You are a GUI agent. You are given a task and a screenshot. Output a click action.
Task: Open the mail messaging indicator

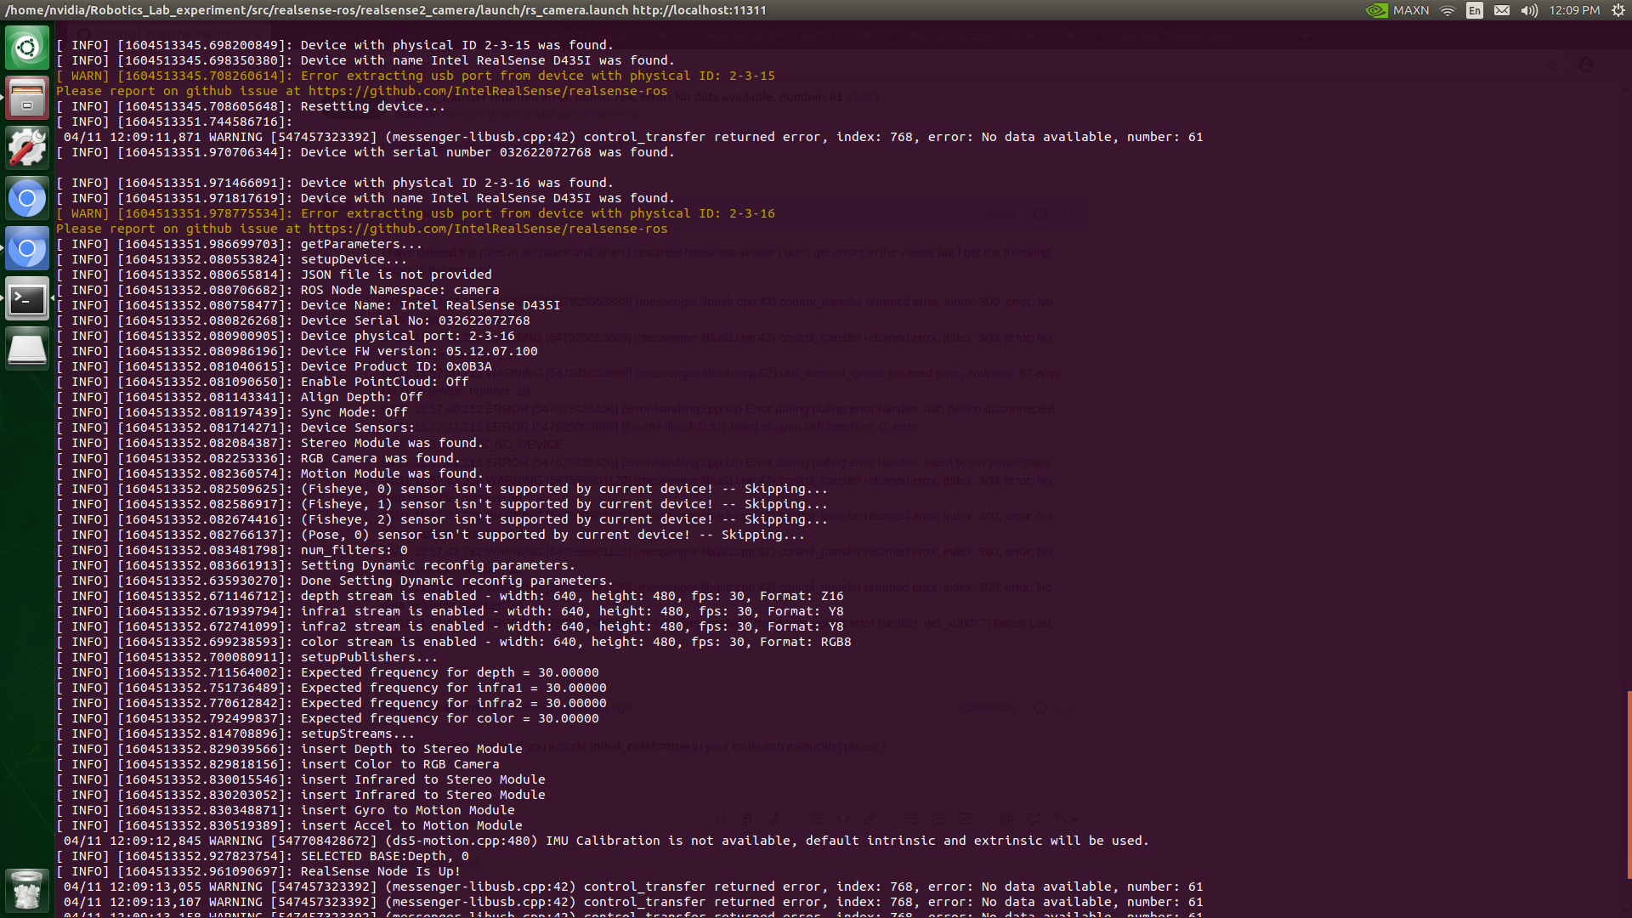(1502, 10)
